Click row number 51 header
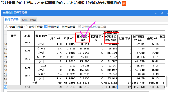Image resolution: width=178 pixels, height=92 pixels. pyautogui.click(x=5, y=74)
